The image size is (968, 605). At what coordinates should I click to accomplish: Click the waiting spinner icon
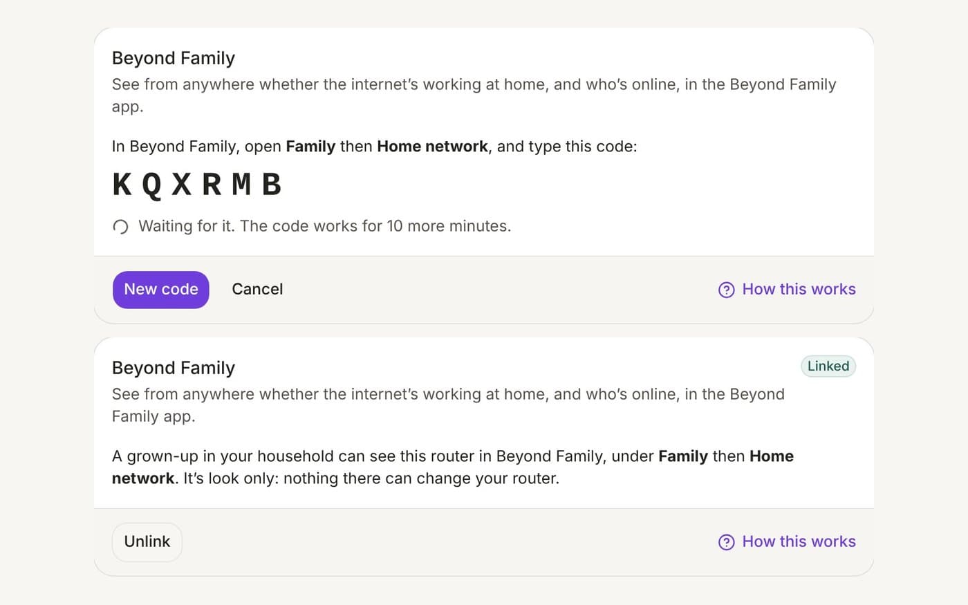(x=120, y=227)
